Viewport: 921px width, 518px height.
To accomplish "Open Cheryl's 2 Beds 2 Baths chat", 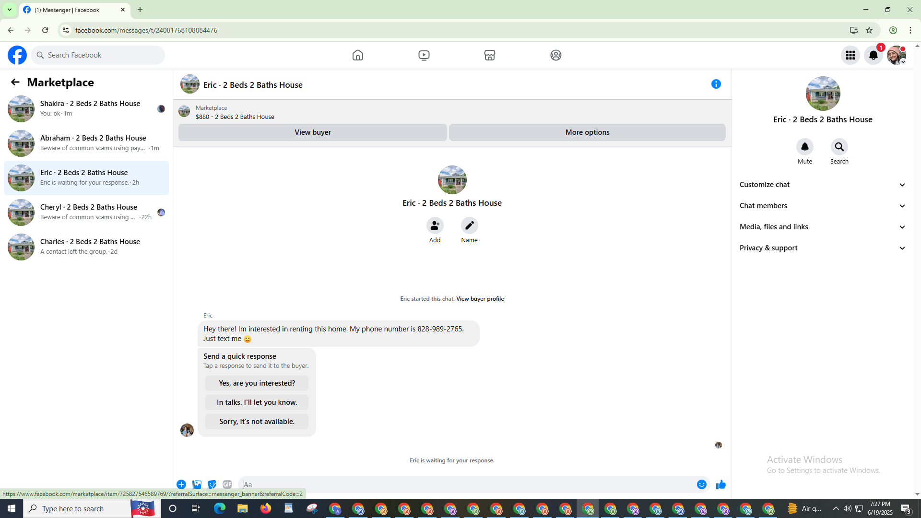I will coord(86,212).
